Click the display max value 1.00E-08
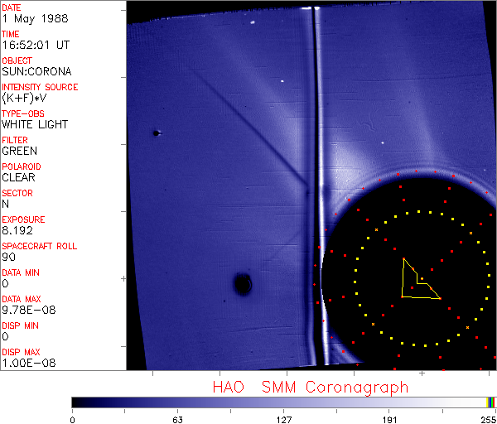Viewport: 497px width, 424px height. [25, 364]
